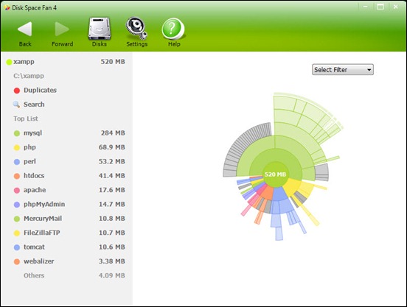Click the 3.38 MB size value
The image size is (407, 307).
111,261
